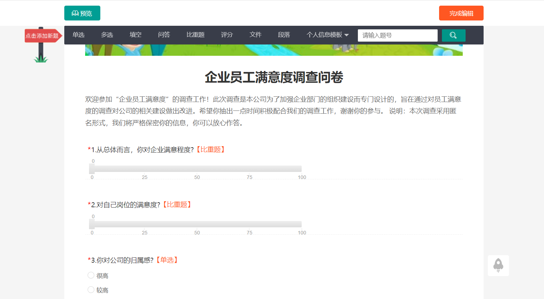Click the chevron next to 个人信息模板
Image resolution: width=544 pixels, height=299 pixels.
[x=347, y=35]
